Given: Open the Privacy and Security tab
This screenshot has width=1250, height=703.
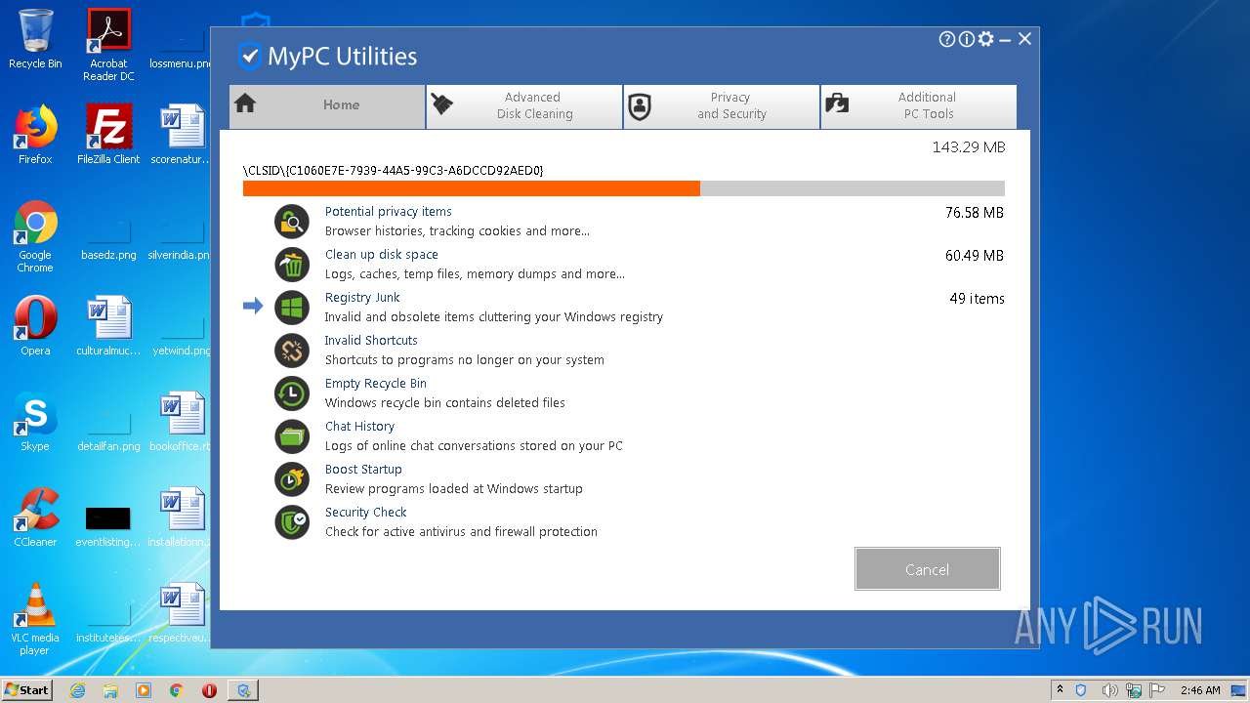Looking at the screenshot, I should pos(722,106).
